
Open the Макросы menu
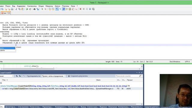click(49, 6)
